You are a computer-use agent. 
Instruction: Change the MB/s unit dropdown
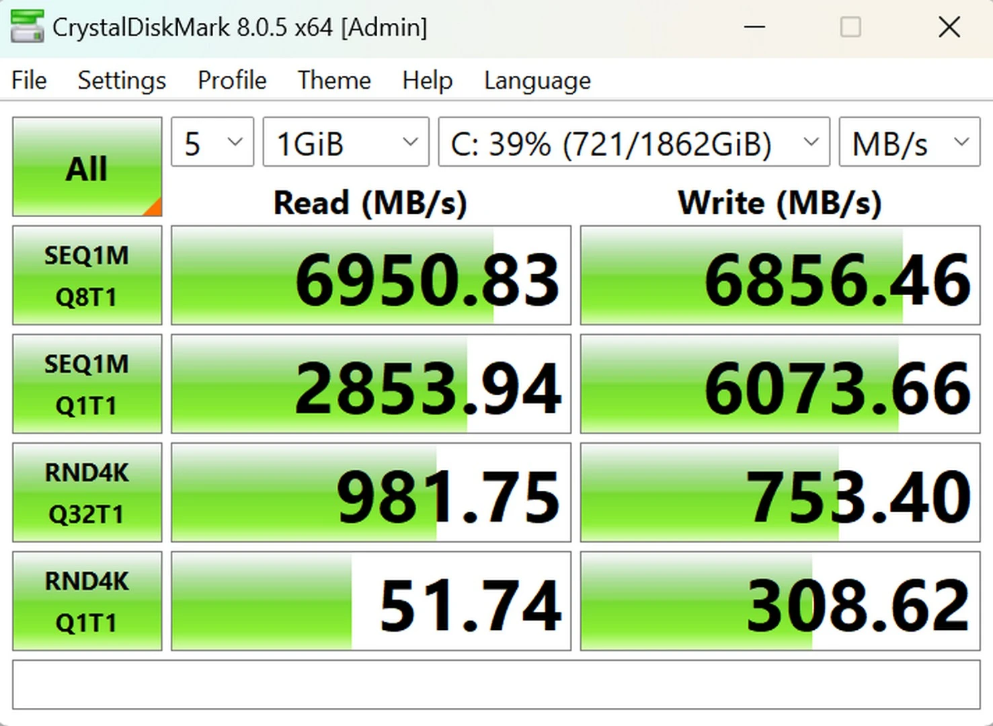point(909,143)
